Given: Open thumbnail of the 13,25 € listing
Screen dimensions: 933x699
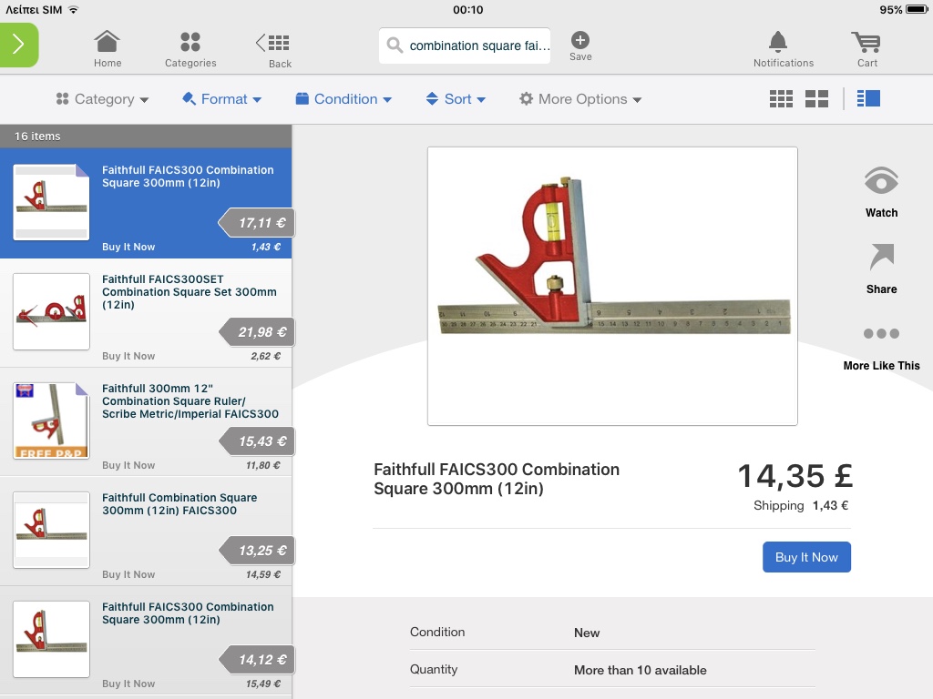Looking at the screenshot, I should [x=51, y=531].
